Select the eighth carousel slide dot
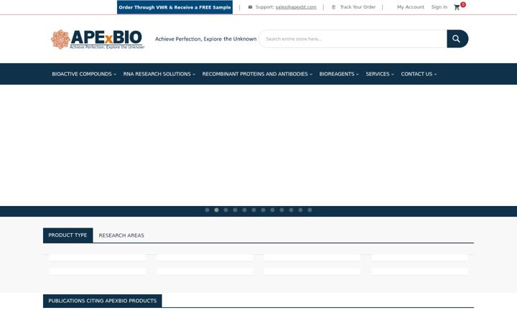 pos(272,210)
